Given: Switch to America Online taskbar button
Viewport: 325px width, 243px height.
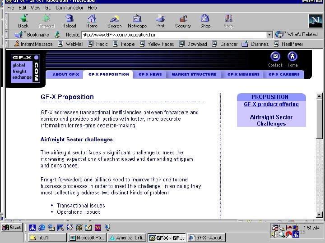Looking at the screenshot, I should (x=127, y=238).
